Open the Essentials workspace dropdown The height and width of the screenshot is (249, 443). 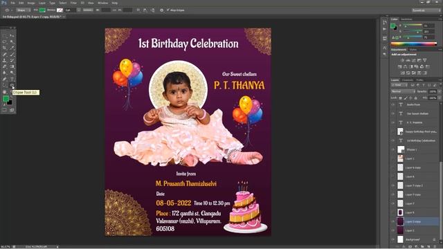(x=426, y=10)
